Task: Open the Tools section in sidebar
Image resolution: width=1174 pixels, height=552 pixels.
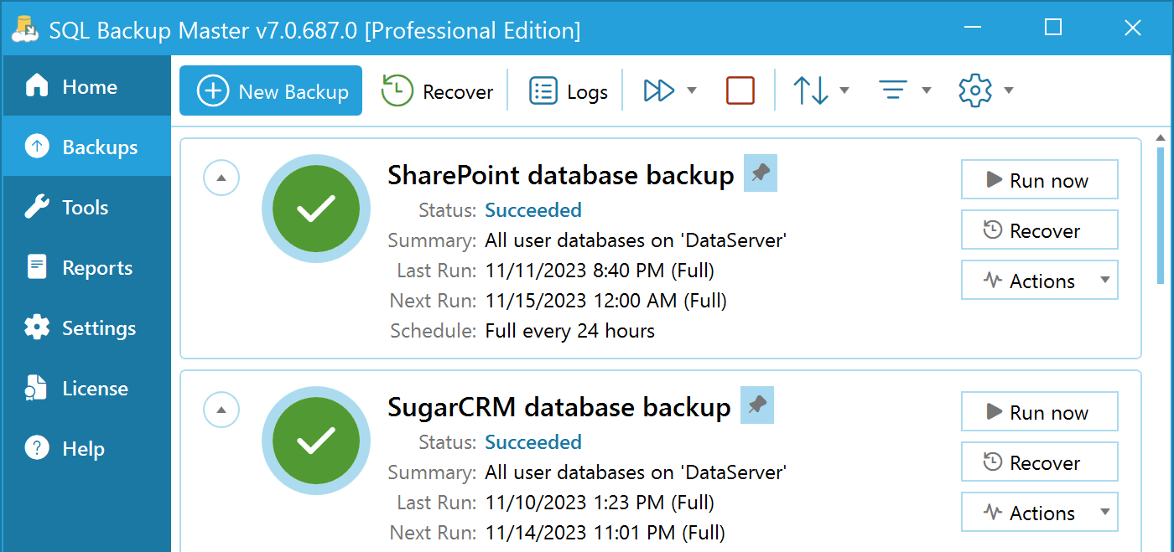Action: (85, 207)
